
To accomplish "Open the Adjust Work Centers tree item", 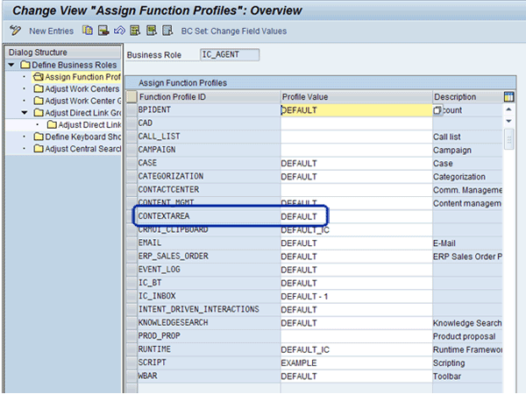I will click(x=82, y=89).
